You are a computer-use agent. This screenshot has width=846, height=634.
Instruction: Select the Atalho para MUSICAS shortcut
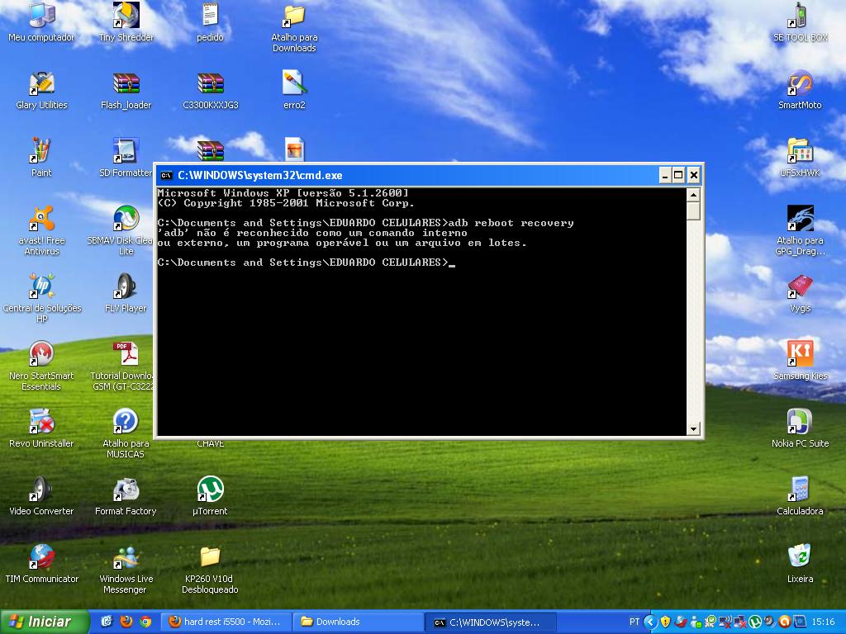coord(126,433)
